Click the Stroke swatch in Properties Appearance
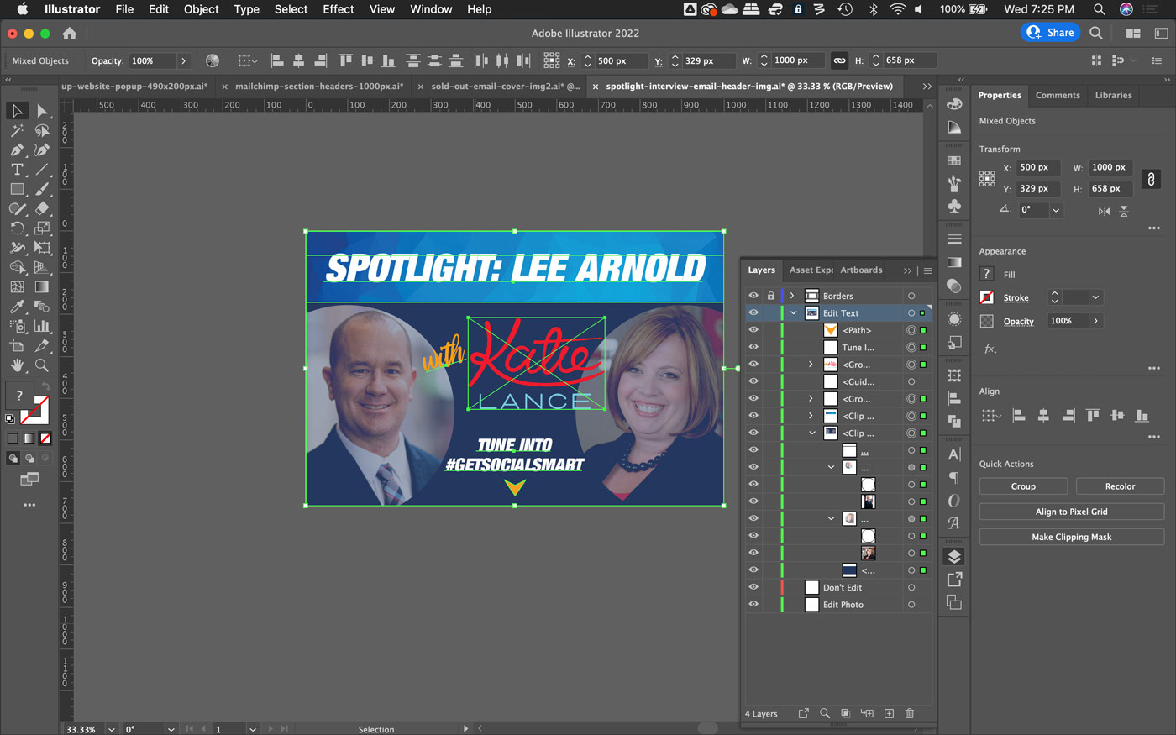This screenshot has width=1176, height=735. tap(987, 297)
